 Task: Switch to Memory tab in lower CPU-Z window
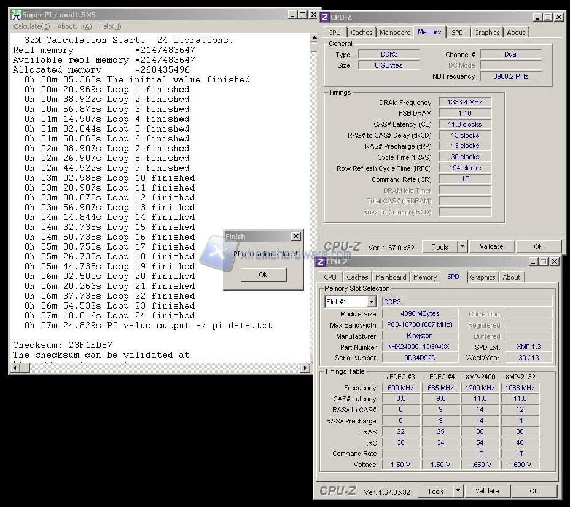(x=425, y=277)
